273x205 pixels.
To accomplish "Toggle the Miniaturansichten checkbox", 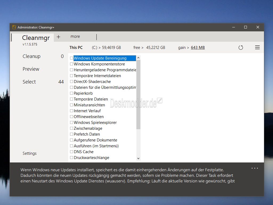I will (71, 105).
